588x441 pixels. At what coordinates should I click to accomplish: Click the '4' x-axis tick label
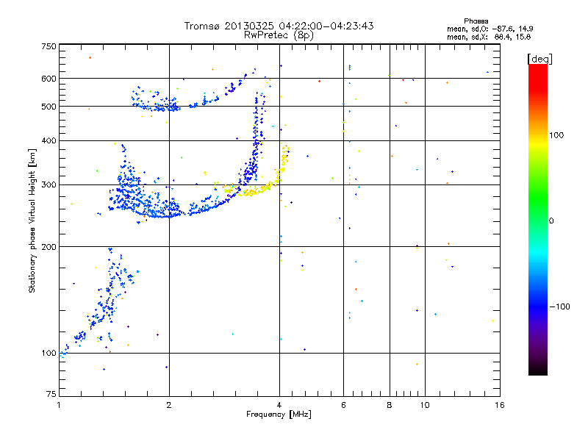coord(279,405)
